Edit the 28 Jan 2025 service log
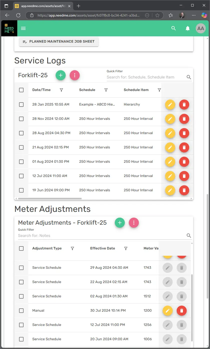Viewport: 210px width, 349px height. tap(170, 105)
